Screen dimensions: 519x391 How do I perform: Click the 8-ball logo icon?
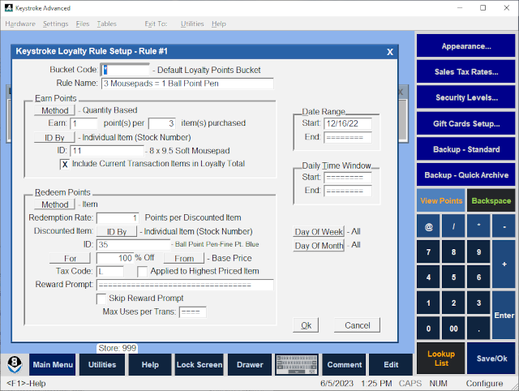point(15,365)
